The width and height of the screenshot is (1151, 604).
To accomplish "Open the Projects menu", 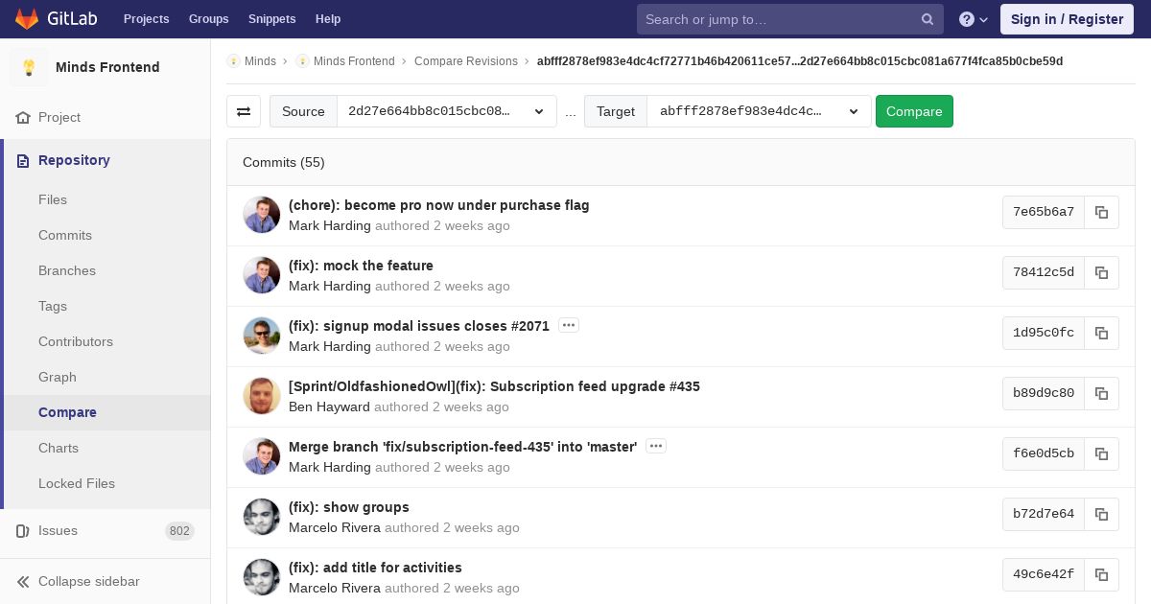I will click(147, 19).
